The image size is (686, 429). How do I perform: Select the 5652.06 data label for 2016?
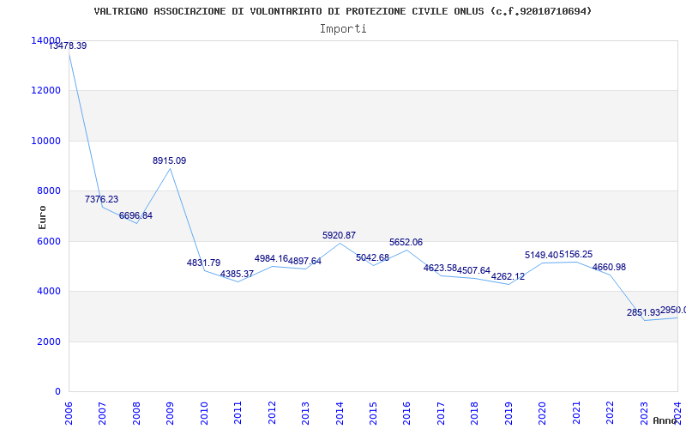pos(406,242)
